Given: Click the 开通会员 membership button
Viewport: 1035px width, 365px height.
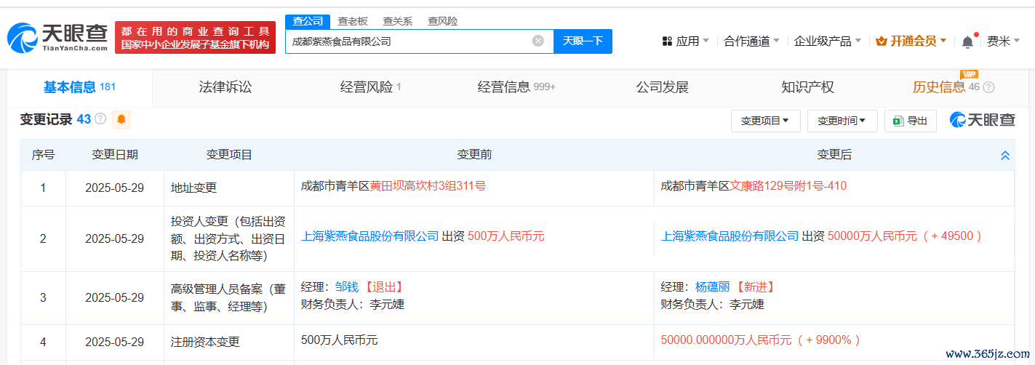Looking at the screenshot, I should 911,41.
